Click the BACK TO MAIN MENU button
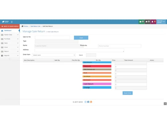This screenshot has height=125, width=167. pos(10,26)
